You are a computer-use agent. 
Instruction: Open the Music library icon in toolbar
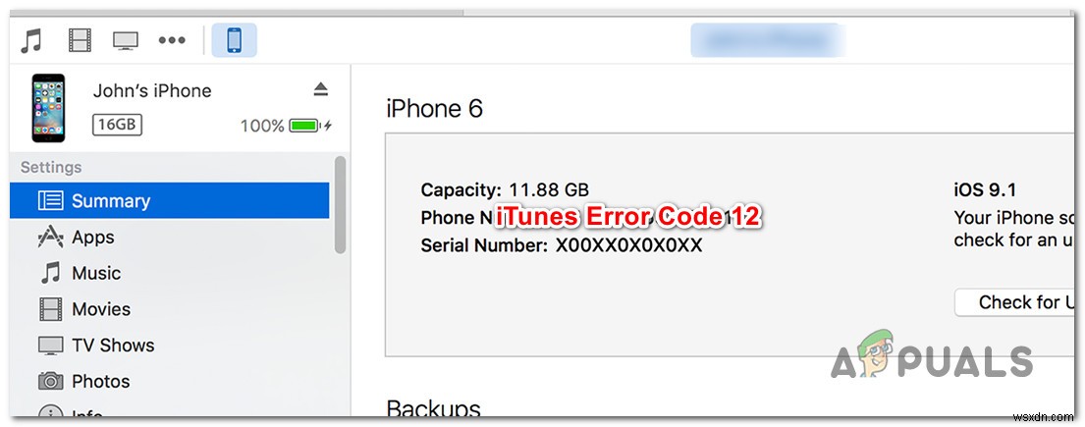tap(30, 40)
